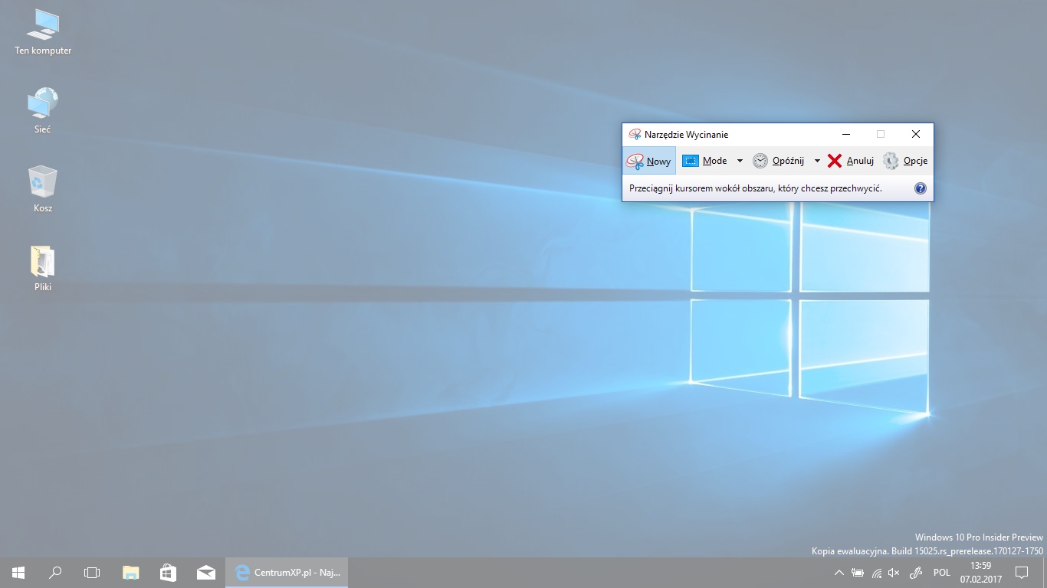This screenshot has height=588, width=1047.
Task: Select the Ten komputer desktop icon
Action: pos(43,32)
